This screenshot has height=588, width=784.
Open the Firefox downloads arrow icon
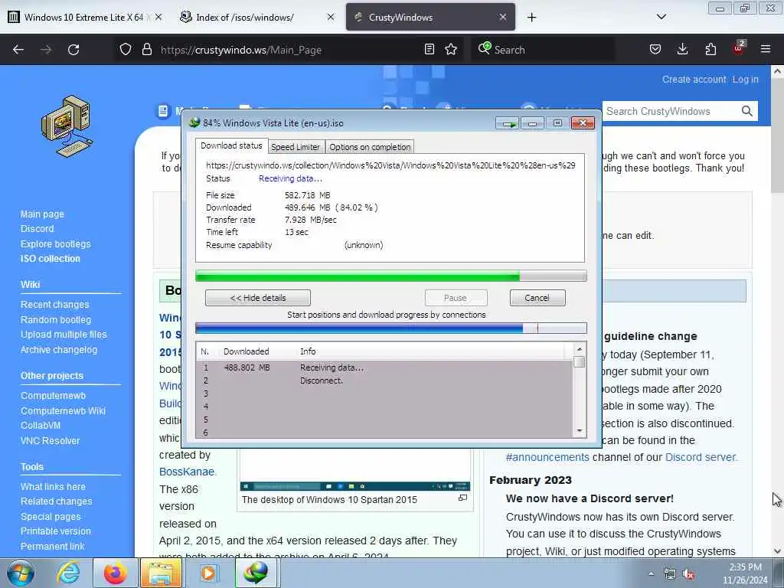[x=682, y=50]
